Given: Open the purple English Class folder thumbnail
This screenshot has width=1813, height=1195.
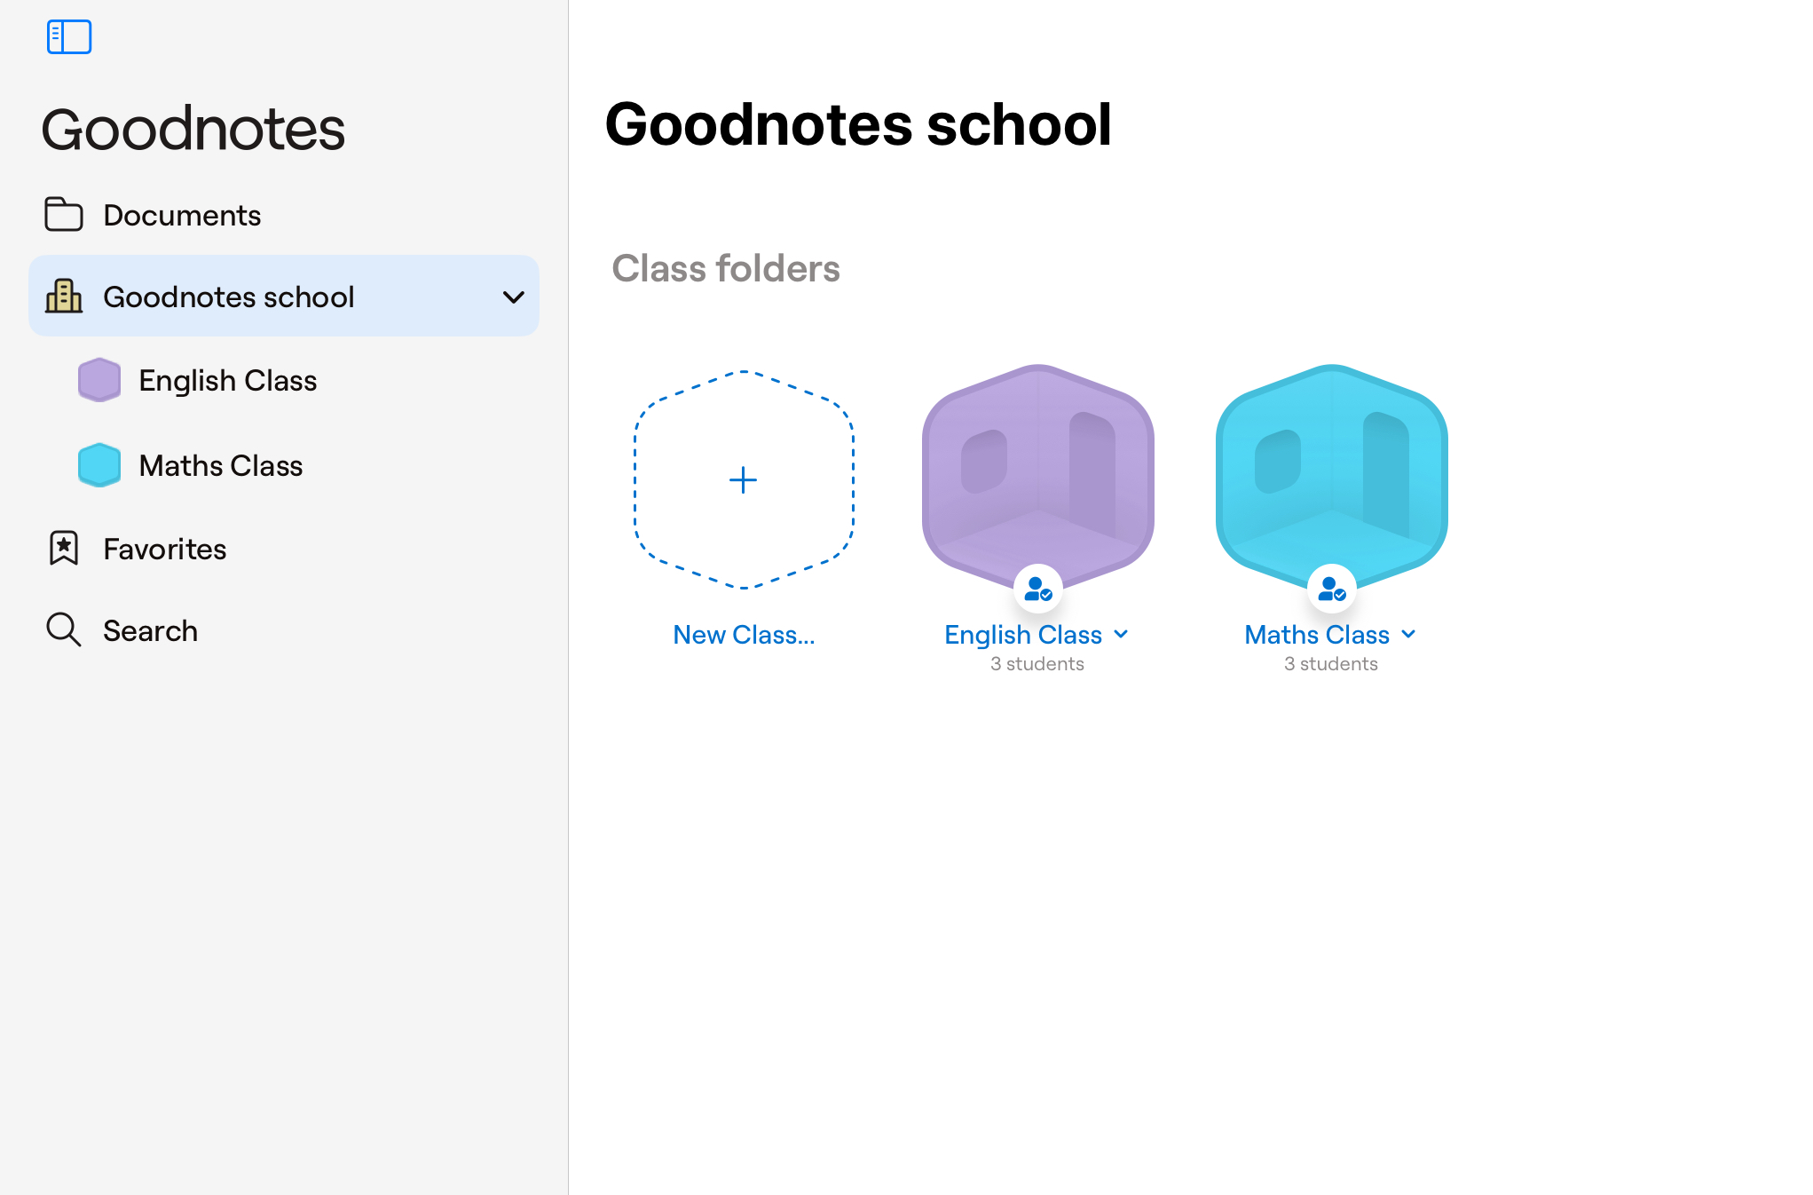Looking at the screenshot, I should 1037,471.
